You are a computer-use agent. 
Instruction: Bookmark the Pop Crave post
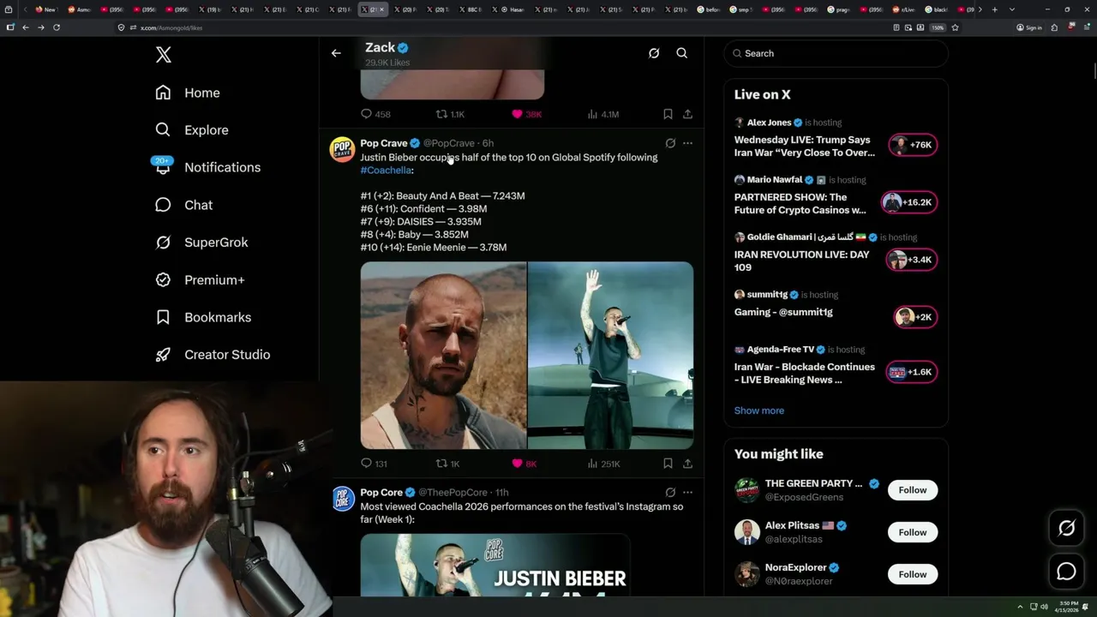point(668,464)
